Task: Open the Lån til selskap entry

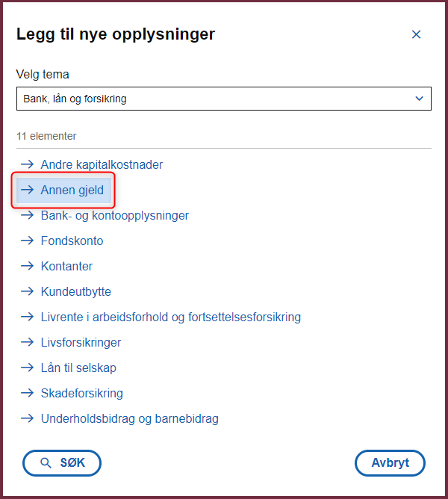Action: click(78, 368)
